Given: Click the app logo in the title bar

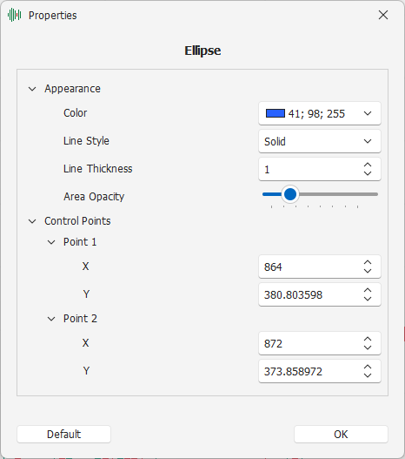Looking at the screenshot, I should coord(14,15).
